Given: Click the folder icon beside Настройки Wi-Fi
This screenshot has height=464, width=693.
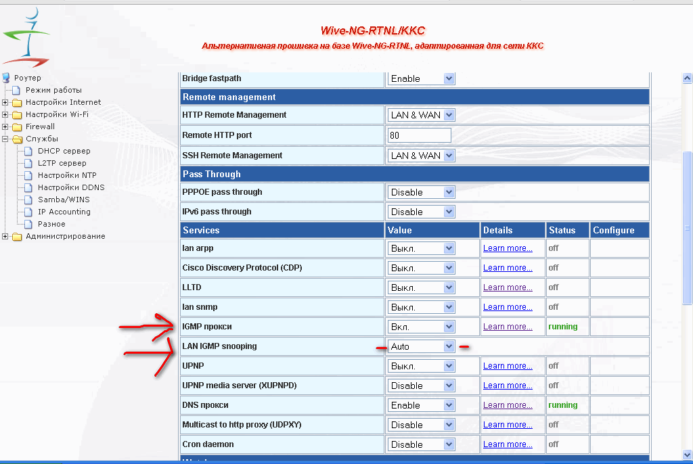Looking at the screenshot, I should tap(17, 114).
